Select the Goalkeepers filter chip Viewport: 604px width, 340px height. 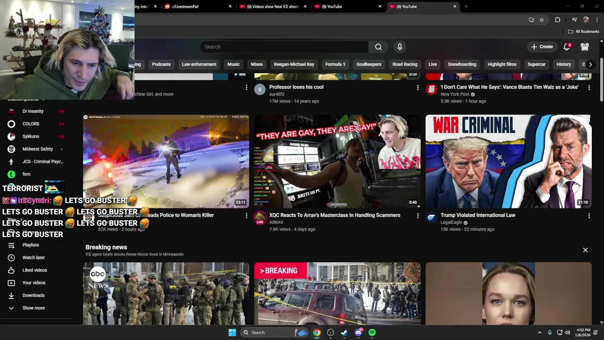tap(369, 64)
